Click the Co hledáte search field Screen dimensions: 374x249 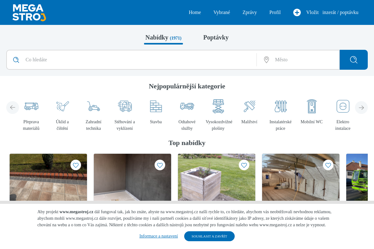[x=137, y=60]
